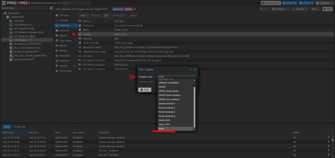Collapse the Datacenter tree node
Screen dimensions: 335x158
click(x=2, y=13)
